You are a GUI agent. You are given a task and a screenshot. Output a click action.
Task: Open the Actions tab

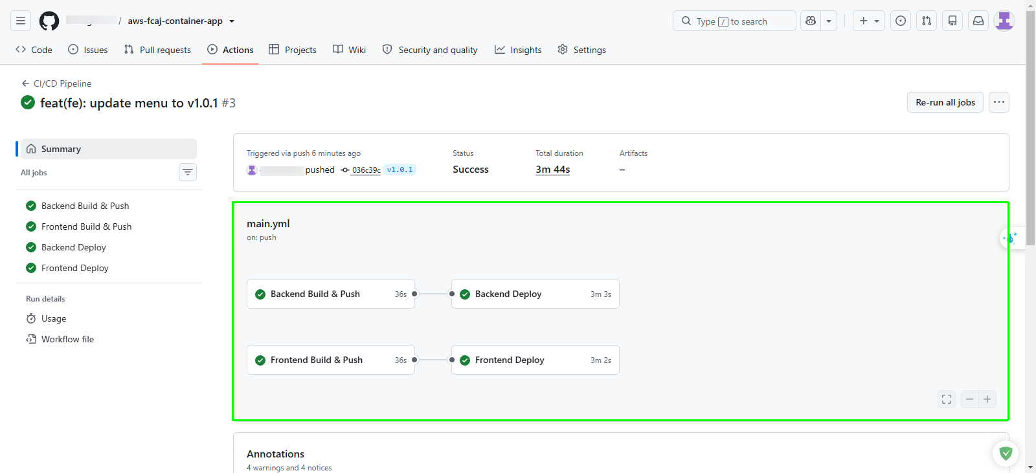pos(231,50)
